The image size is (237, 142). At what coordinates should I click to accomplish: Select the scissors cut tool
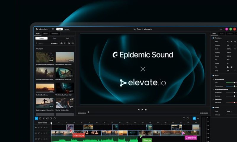44,118
